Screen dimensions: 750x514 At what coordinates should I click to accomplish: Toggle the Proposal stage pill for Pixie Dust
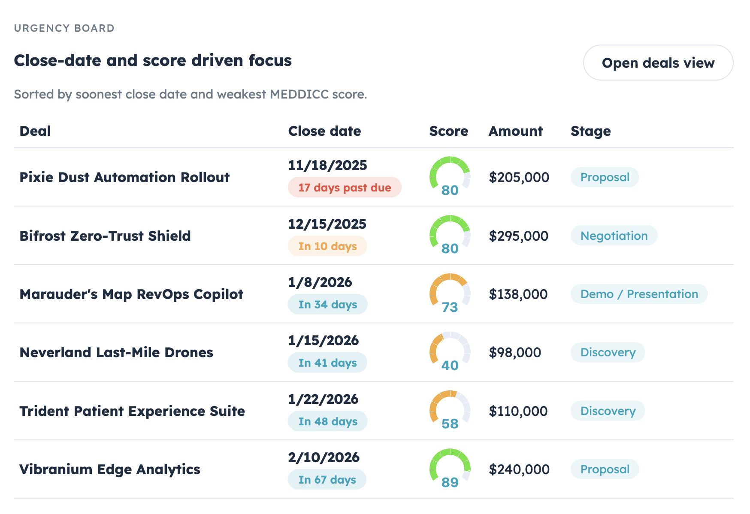pos(605,177)
